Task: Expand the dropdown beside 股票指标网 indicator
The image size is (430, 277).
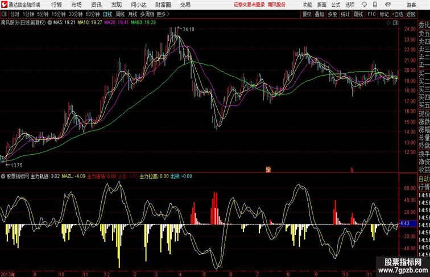Action: tap(3, 176)
